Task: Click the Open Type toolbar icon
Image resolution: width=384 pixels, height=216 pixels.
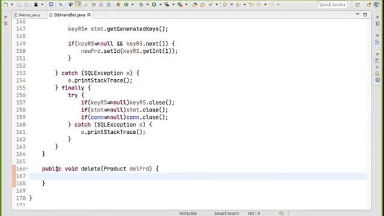Action: (x=194, y=4)
